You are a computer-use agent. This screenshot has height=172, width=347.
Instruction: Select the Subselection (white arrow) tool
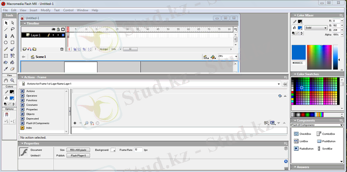(x=13, y=23)
